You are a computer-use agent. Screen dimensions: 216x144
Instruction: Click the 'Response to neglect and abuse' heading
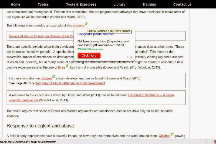[40, 126]
